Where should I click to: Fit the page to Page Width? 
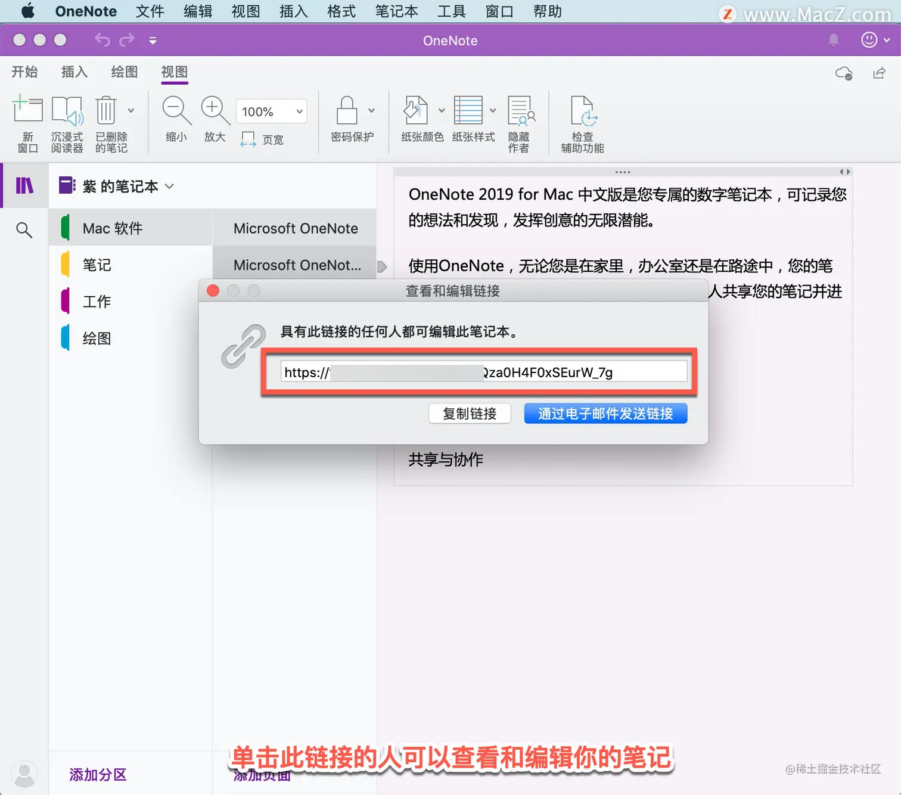click(262, 139)
